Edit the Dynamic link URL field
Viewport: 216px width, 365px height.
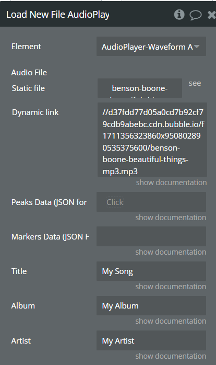point(152,140)
